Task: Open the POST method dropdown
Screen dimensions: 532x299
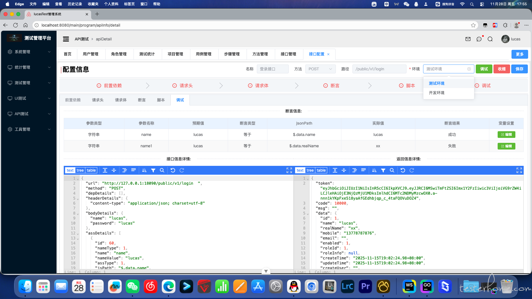Action: [x=320, y=69]
